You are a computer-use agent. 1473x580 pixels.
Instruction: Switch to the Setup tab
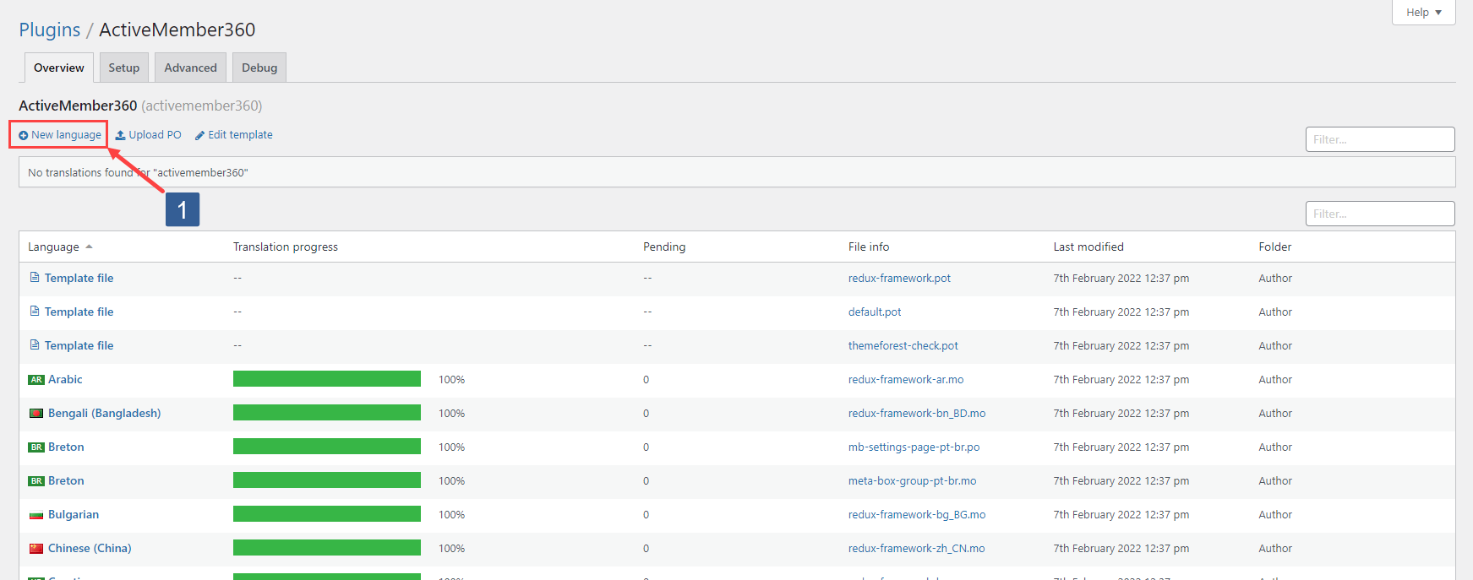[124, 68]
